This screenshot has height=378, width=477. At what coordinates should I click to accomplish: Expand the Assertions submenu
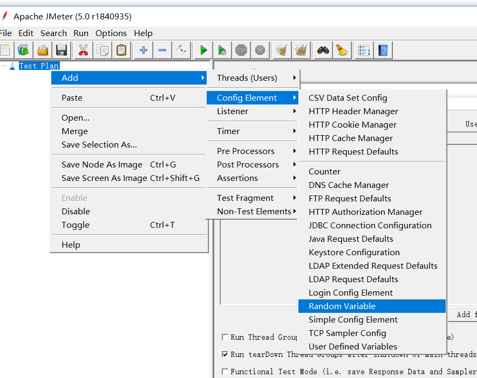(252, 178)
